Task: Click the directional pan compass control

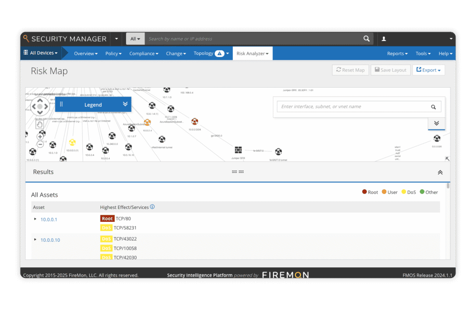Action: (40, 107)
